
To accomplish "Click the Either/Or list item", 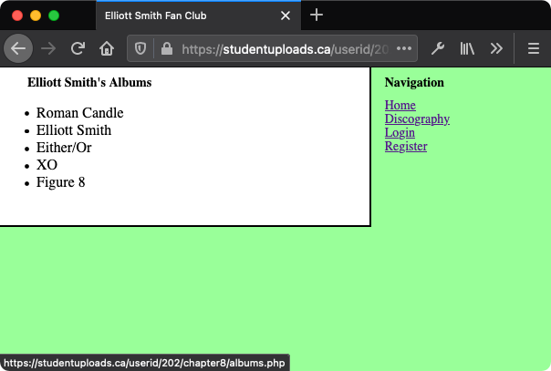I will tap(64, 148).
